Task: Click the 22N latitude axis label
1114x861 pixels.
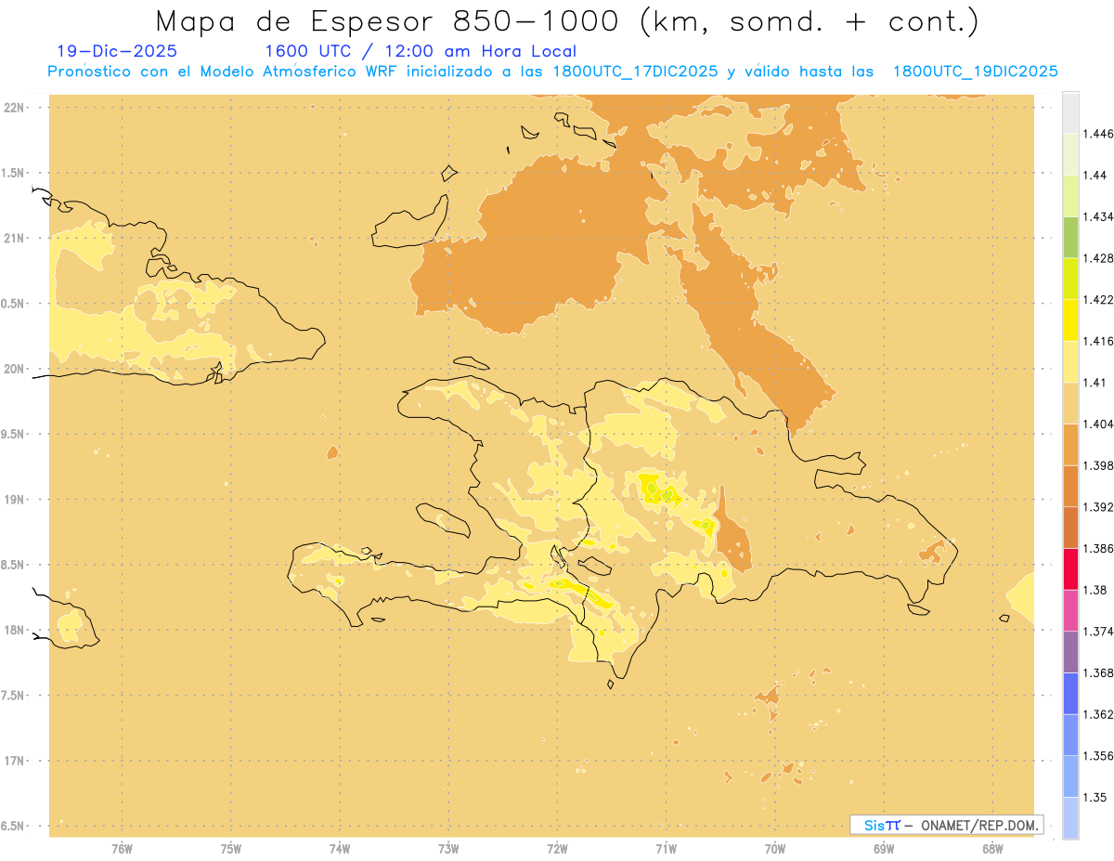Action: click(16, 108)
